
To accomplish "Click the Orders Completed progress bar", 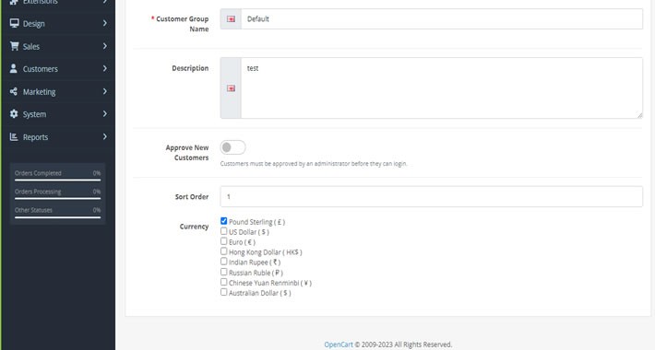I will pos(57,181).
